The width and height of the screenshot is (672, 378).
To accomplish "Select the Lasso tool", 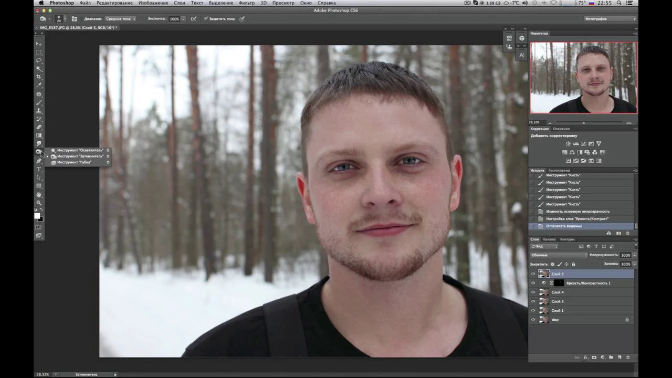I will click(x=39, y=60).
